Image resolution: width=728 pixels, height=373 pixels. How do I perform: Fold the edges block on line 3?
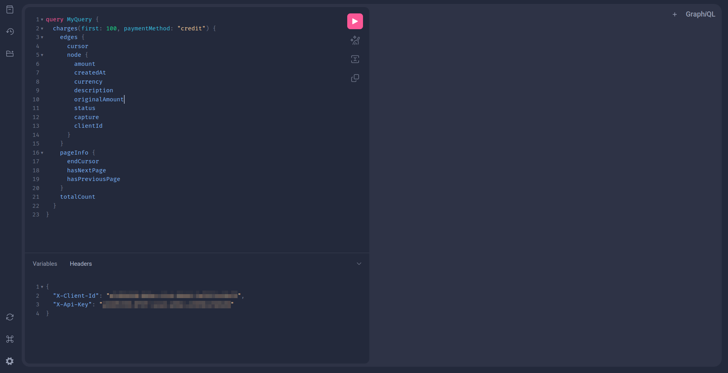(42, 37)
